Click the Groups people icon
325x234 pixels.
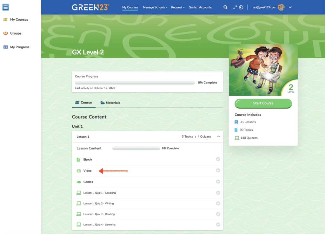[6, 33]
